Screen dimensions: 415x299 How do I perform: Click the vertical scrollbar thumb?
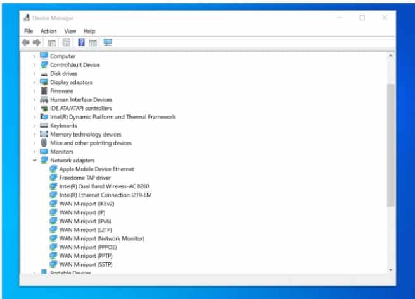[391, 145]
